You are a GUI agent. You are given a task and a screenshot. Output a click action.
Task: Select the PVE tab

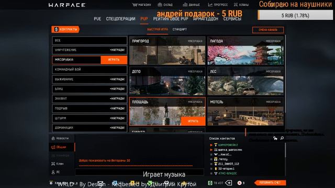[x=97, y=19]
